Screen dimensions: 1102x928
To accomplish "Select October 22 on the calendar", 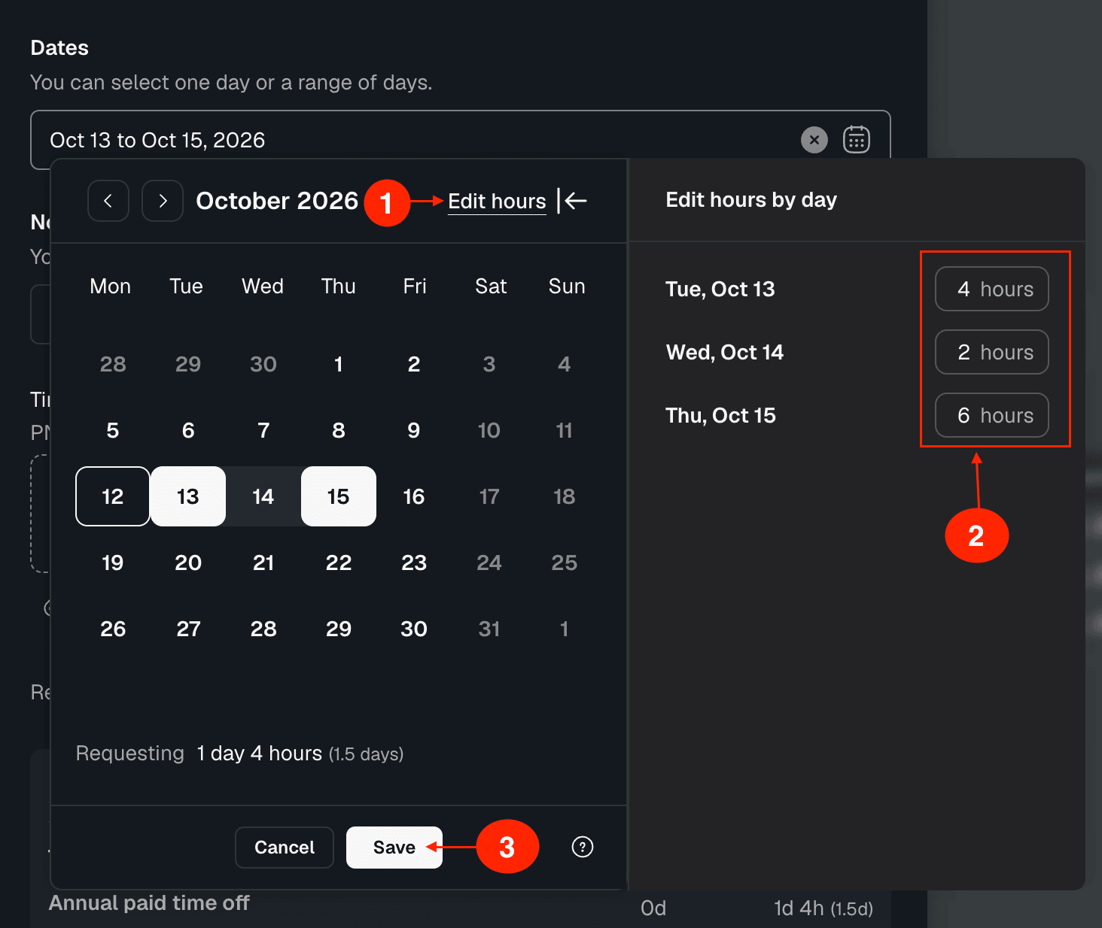I will 339,563.
